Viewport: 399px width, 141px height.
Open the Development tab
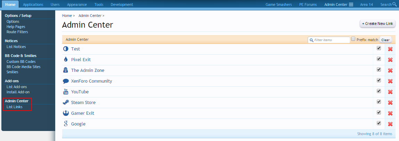(122, 4)
